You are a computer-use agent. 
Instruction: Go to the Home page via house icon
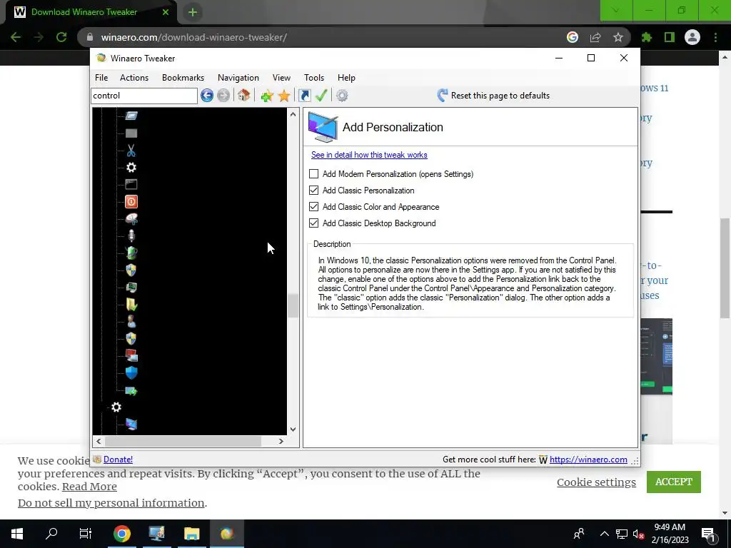[244, 96]
